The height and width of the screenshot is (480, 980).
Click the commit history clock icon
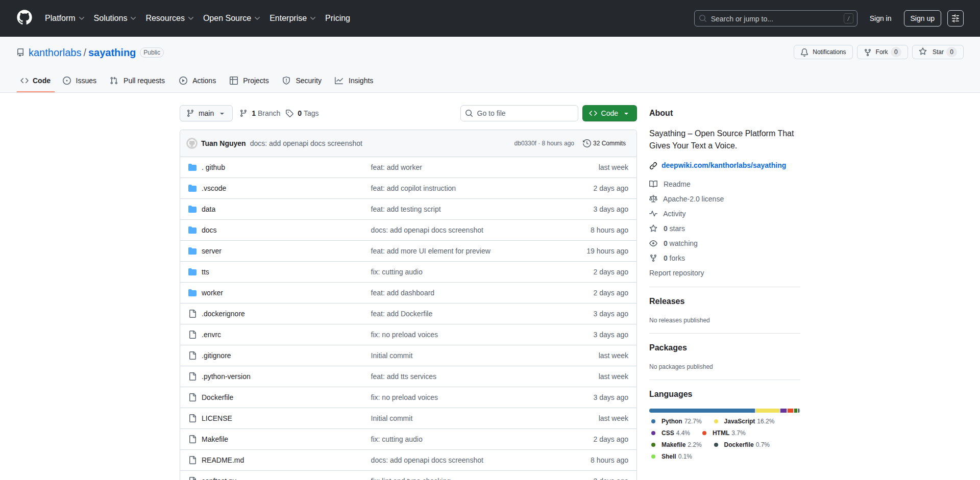click(x=587, y=143)
